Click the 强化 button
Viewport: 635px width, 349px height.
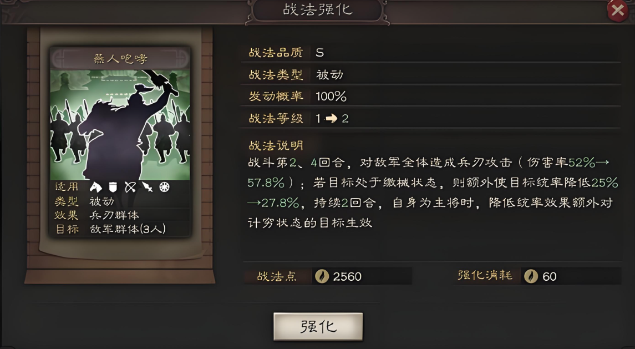click(318, 327)
